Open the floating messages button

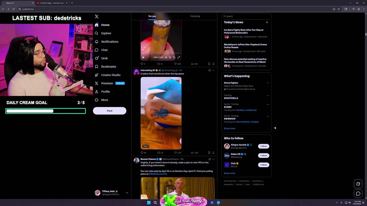(358, 194)
